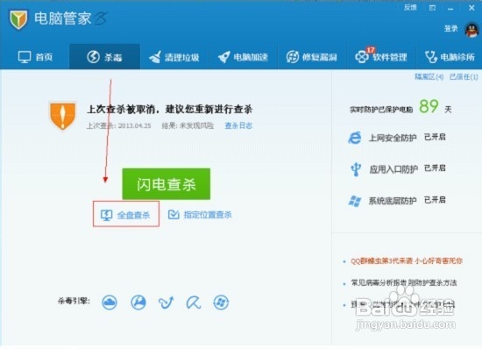482x349 pixels.
Task: Select the bird-shaped antivirus engine icon
Action: point(167,303)
